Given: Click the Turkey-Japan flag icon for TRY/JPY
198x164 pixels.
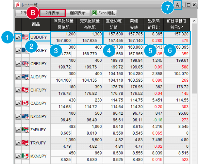Looking at the screenshot, I should pyautogui.click(x=25, y=143).
